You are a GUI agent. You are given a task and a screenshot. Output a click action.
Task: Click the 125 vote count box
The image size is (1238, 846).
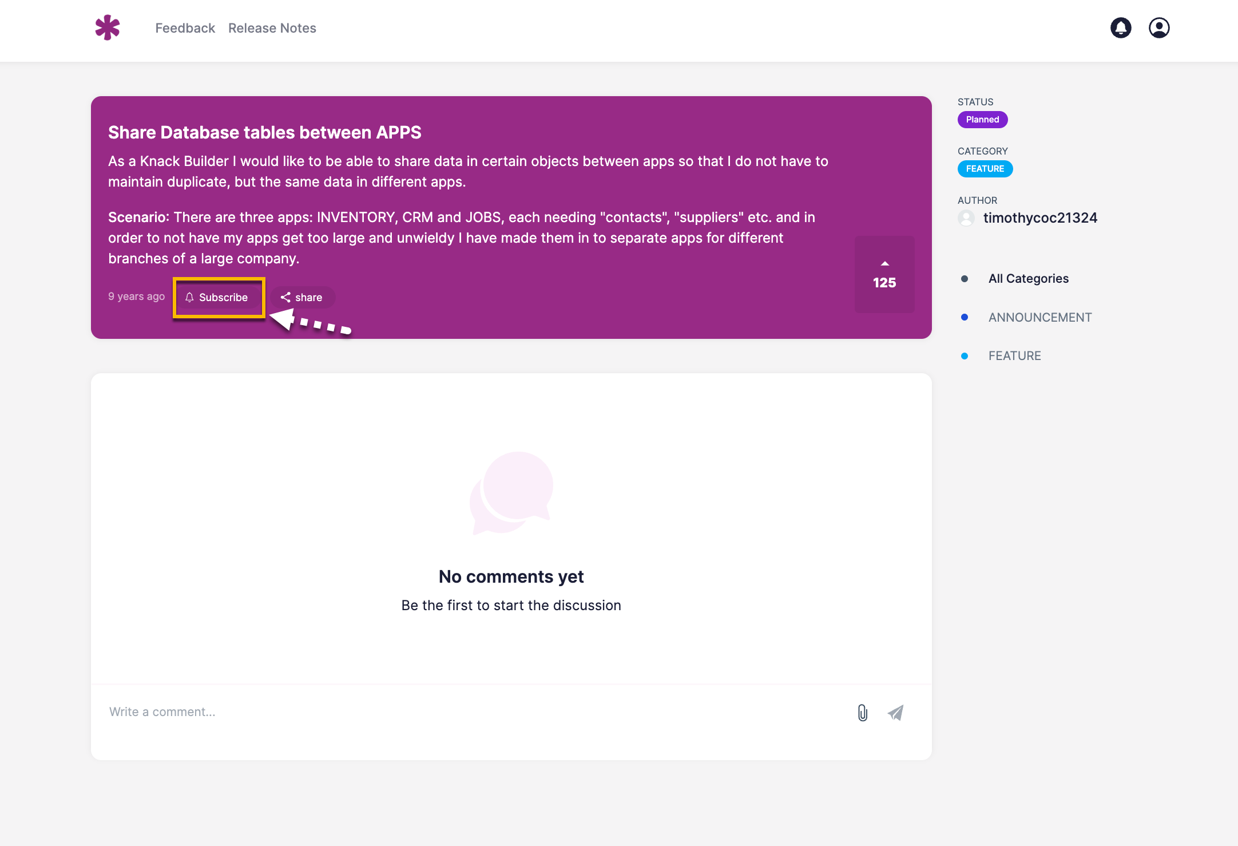(x=884, y=283)
